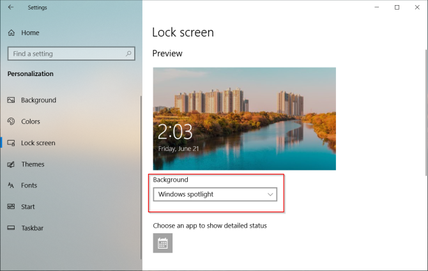Open Background personalization page label
Image resolution: width=428 pixels, height=271 pixels.
(39, 100)
